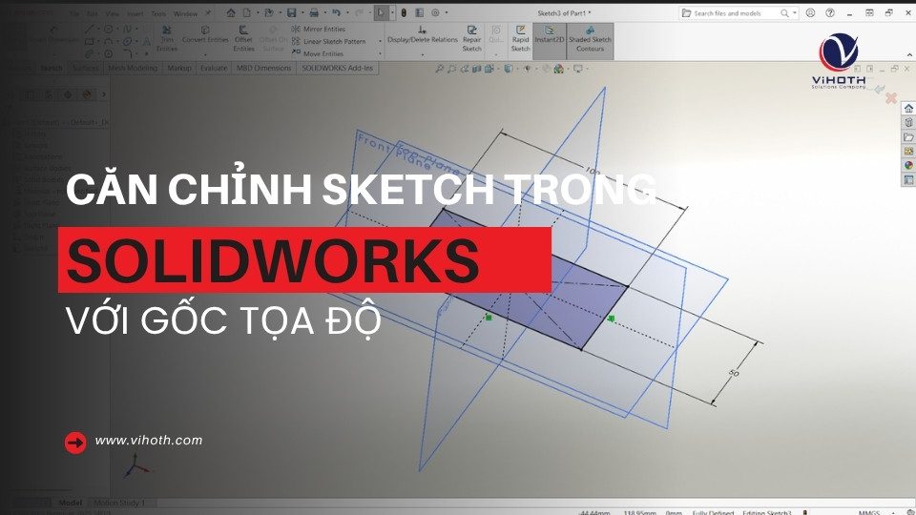Open Custom Properties in task pane
The width and height of the screenshot is (916, 515).
pos(908,180)
